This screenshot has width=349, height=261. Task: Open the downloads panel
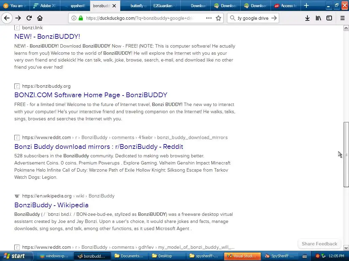click(x=307, y=18)
